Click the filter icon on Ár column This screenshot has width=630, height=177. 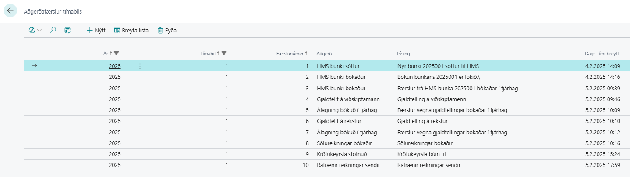tap(117, 54)
